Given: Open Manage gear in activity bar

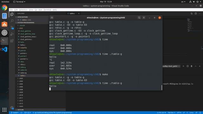Looking at the screenshot, I should click(12, 108).
